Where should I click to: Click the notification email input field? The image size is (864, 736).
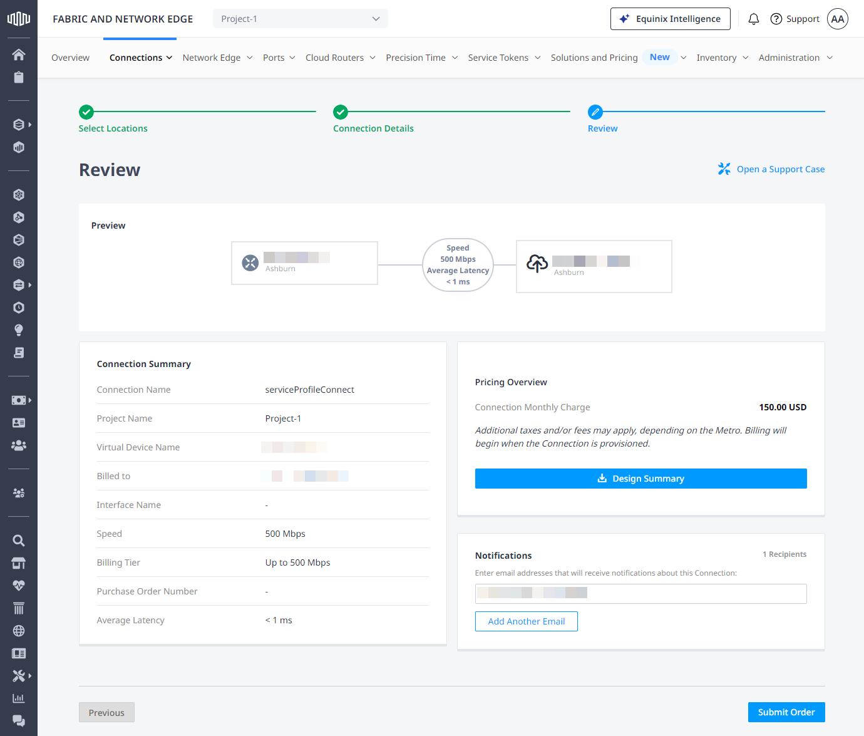pyautogui.click(x=640, y=594)
